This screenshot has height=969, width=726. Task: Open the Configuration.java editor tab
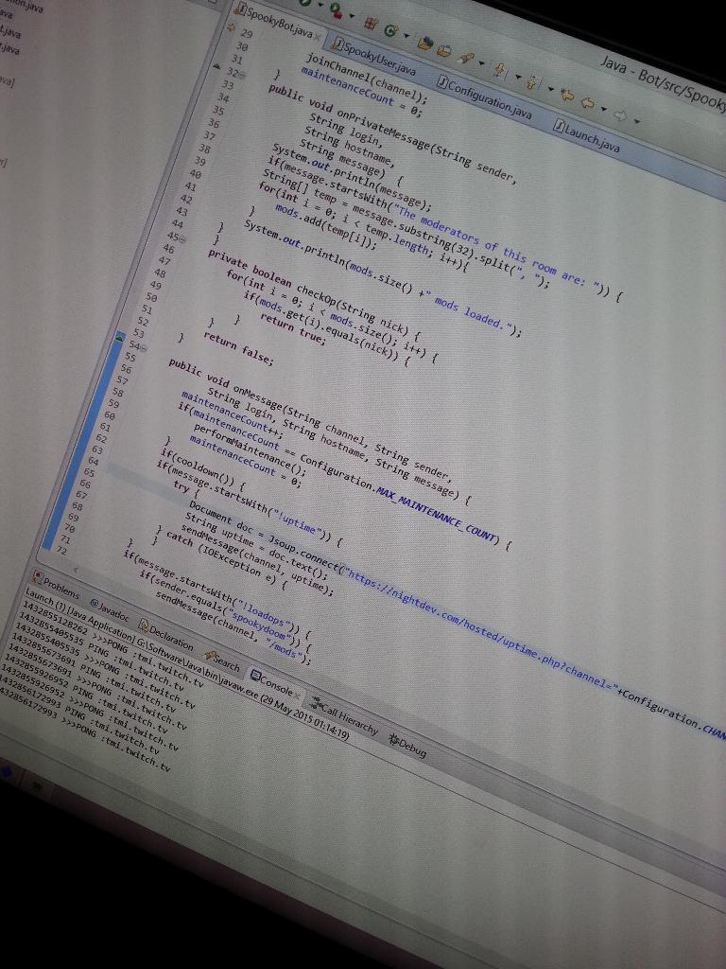[x=485, y=98]
